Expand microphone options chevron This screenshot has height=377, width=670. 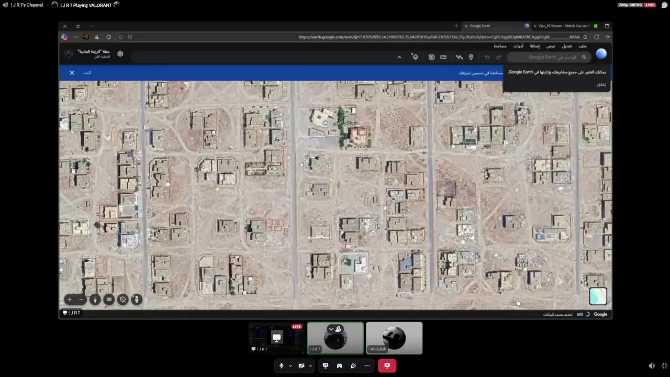290,365
